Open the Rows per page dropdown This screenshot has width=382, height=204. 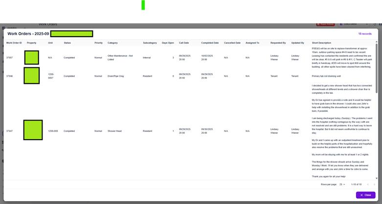pos(342,184)
